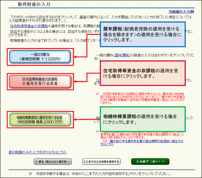Click the 取得財産の入力 page heading
Screen dimensions: 202x178
(x=34, y=4)
